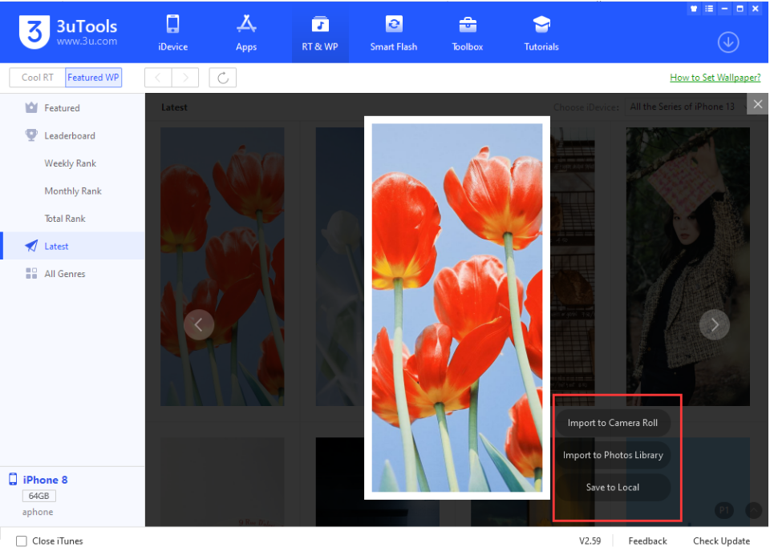Click Import to Photos Library
This screenshot has height=551, width=770.
click(x=612, y=455)
